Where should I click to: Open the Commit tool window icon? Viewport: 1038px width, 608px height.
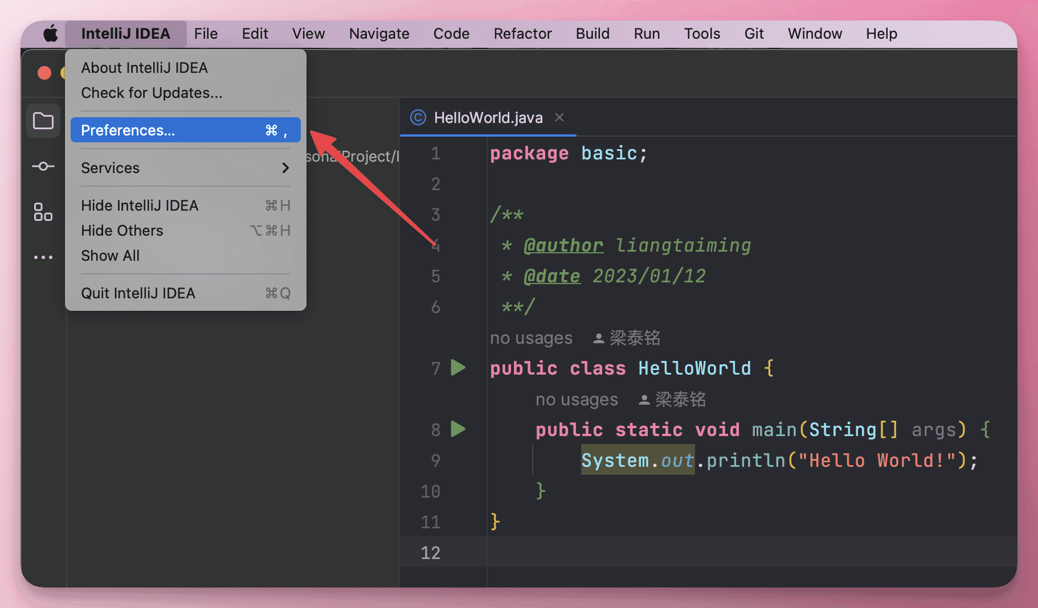(x=43, y=166)
